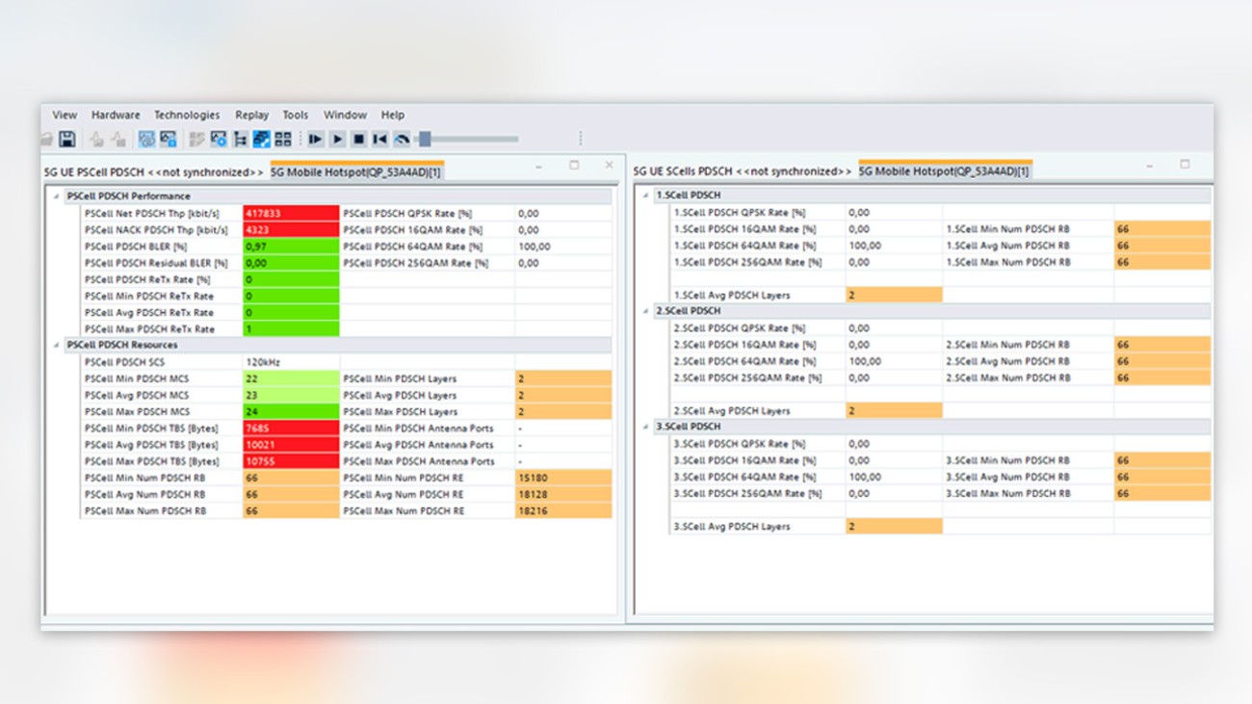Click the image icon with the gear overlay
Viewport: 1252px width, 704px height.
(x=219, y=139)
